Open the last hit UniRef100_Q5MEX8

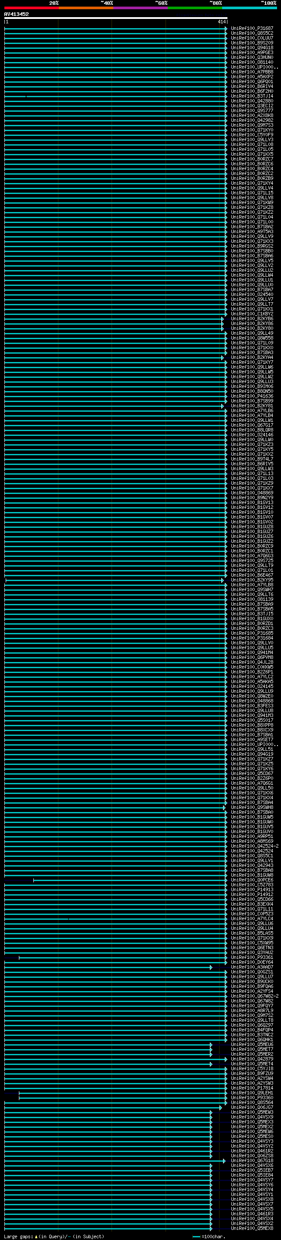point(252,1229)
